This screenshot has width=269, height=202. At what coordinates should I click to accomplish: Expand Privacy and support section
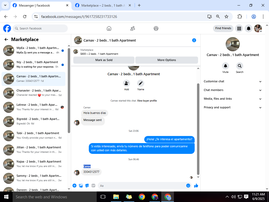tap(233, 107)
